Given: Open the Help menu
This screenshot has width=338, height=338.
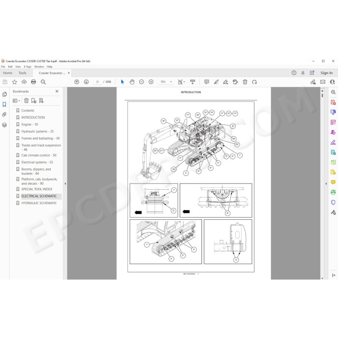Looking at the screenshot, I should 50,67.
